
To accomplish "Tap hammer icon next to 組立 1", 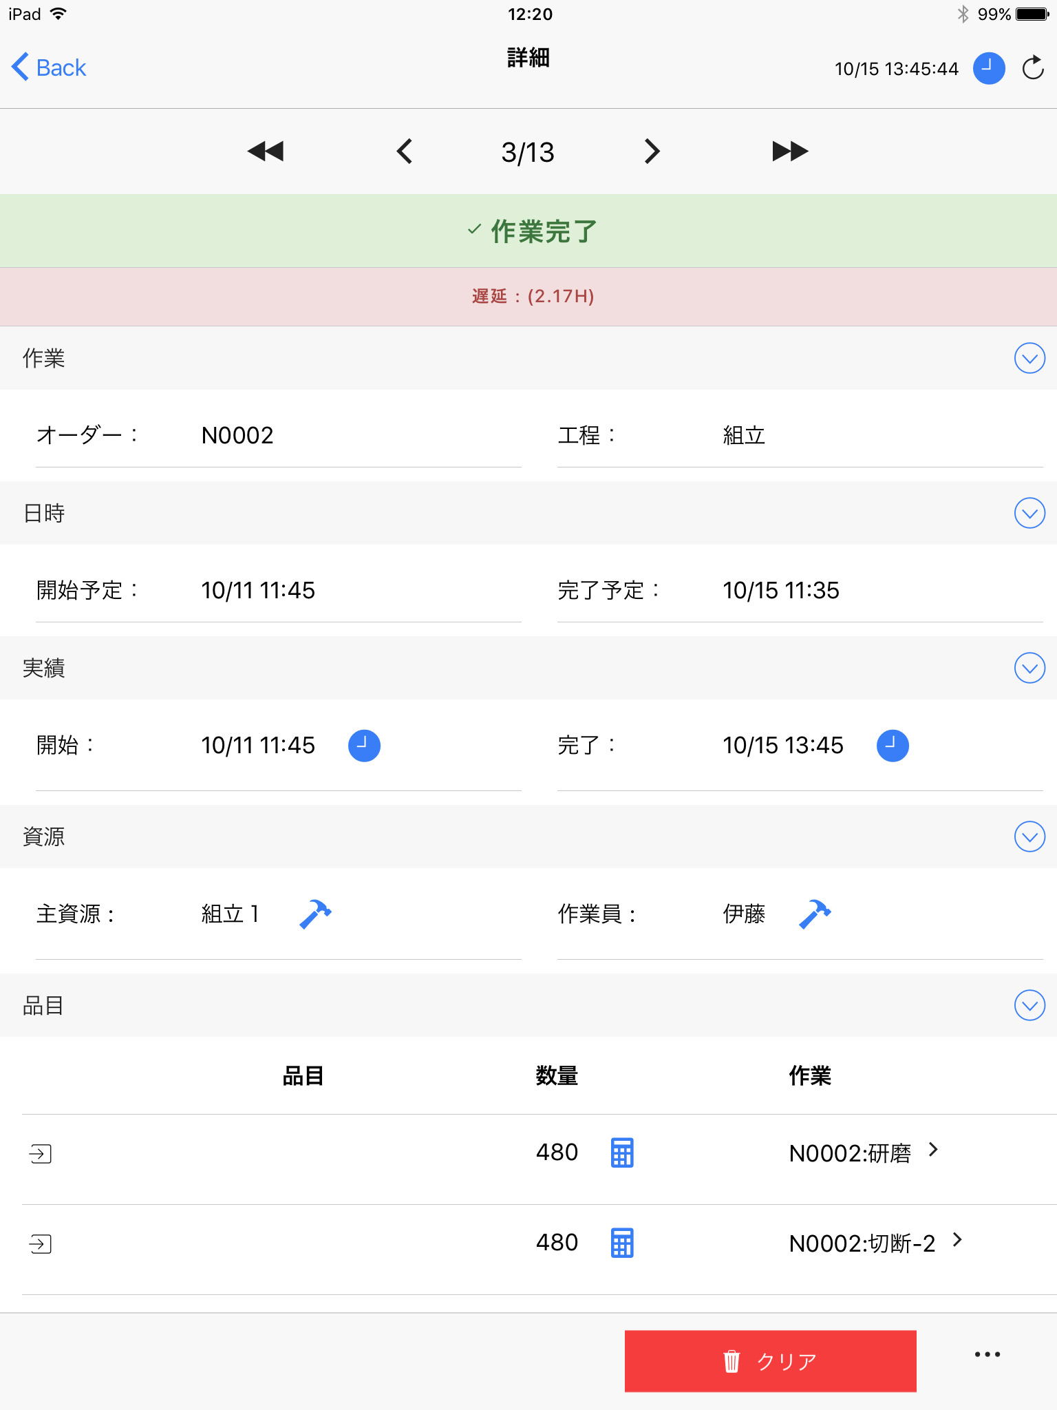I will (x=315, y=914).
